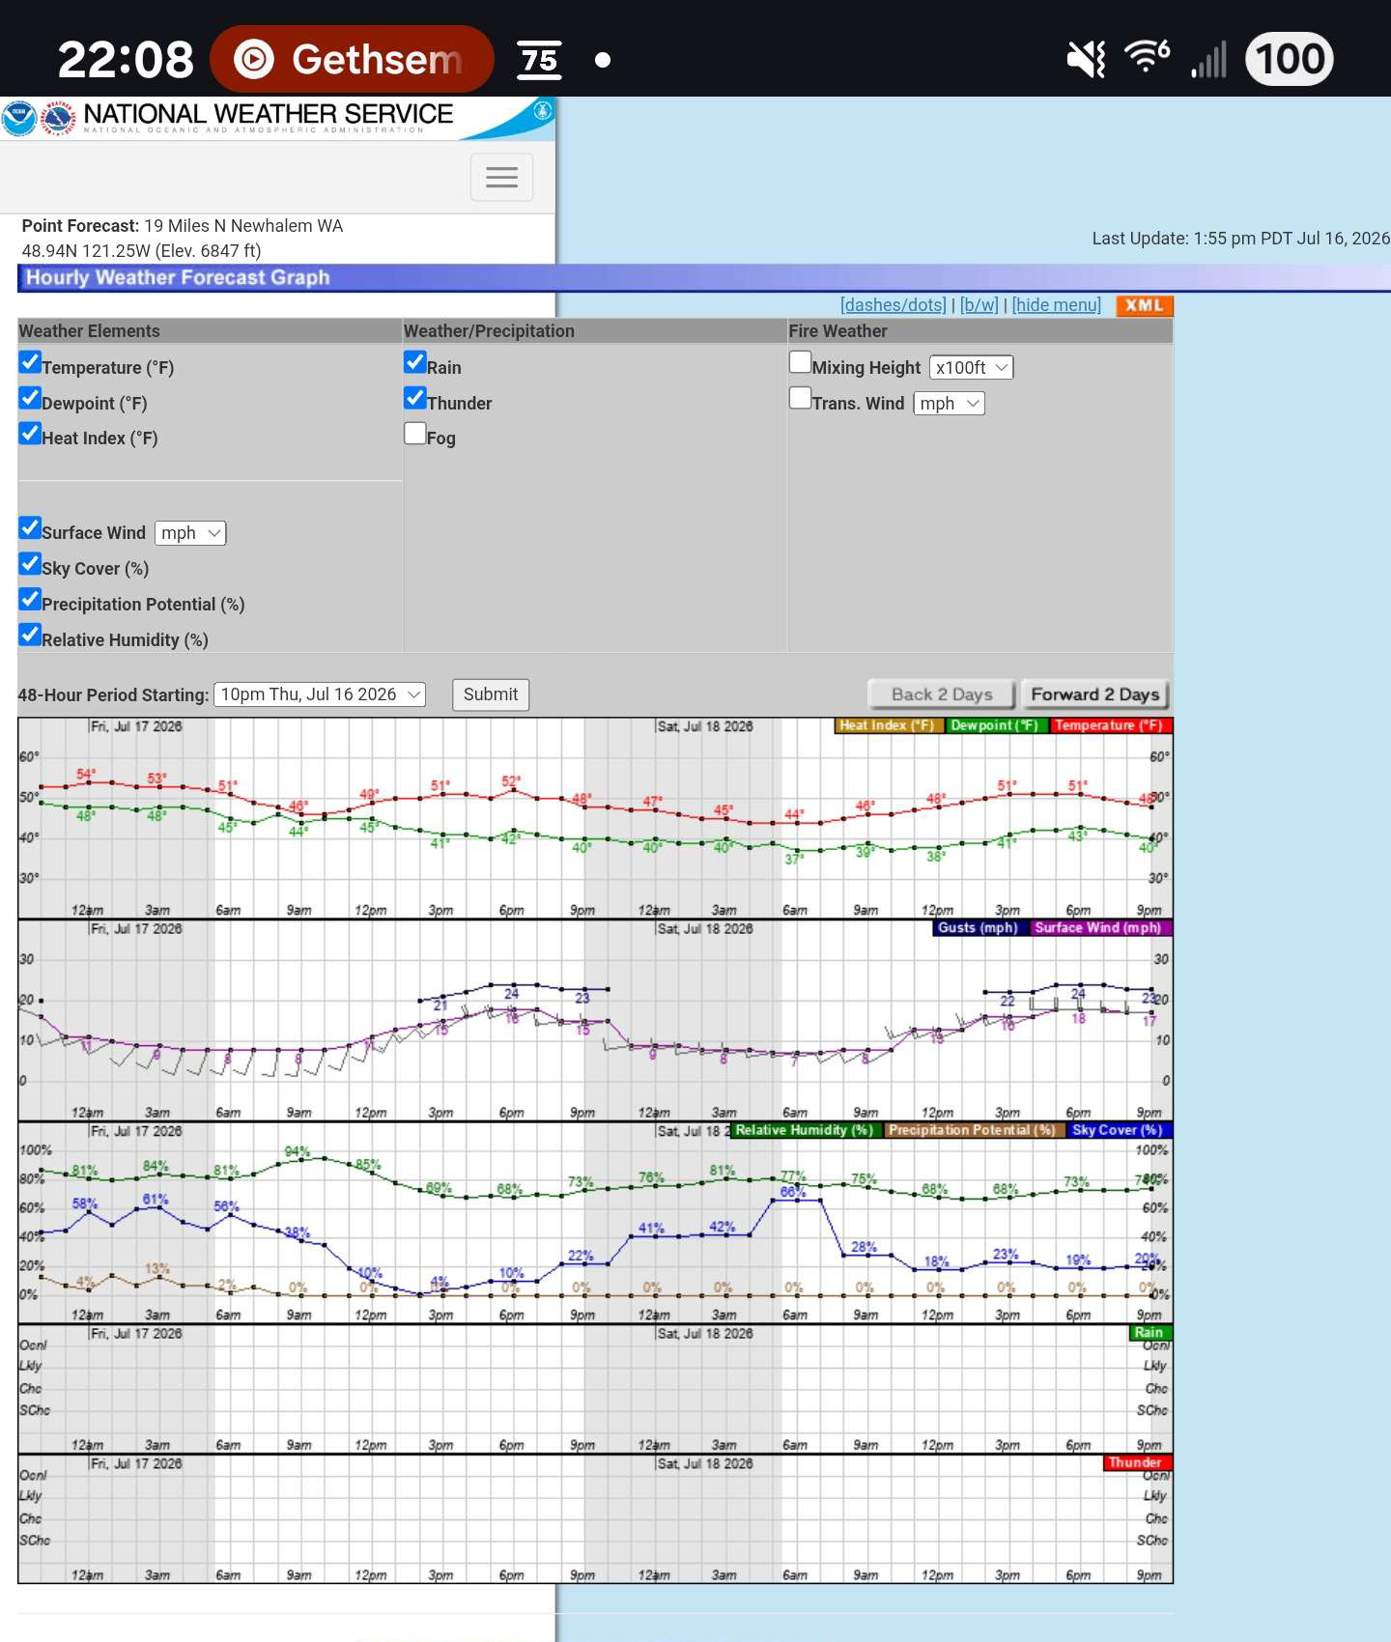Open the Surface Wind mph units dropdown
The image size is (1391, 1642).
coord(190,533)
